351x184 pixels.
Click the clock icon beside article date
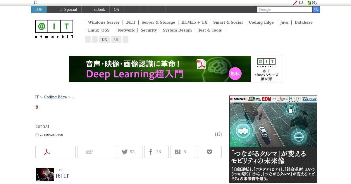pos(37,135)
